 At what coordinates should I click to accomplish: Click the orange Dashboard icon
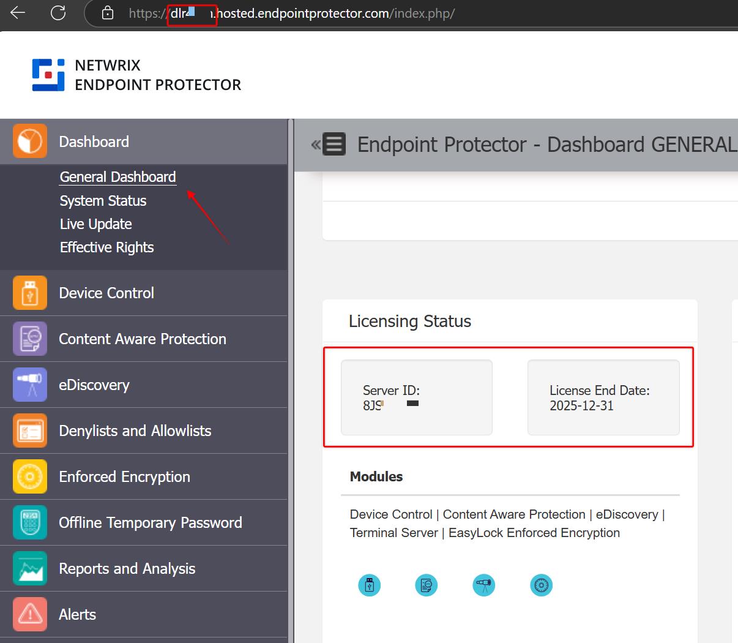(30, 141)
